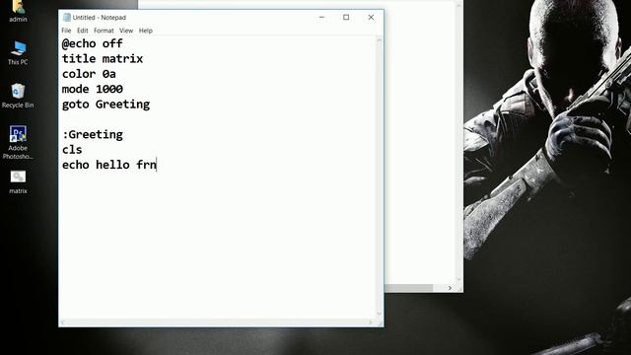Minimize the Untitled Notepad window

[322, 18]
